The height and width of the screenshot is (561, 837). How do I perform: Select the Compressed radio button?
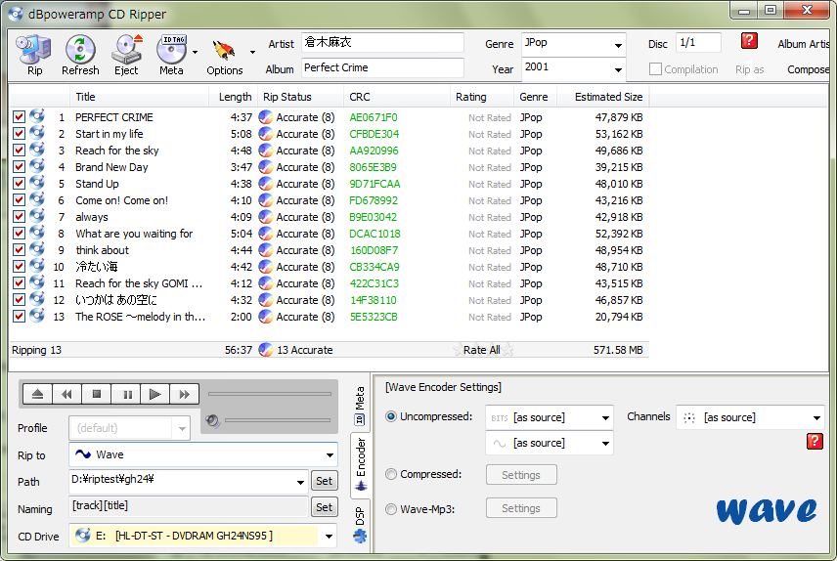(391, 474)
